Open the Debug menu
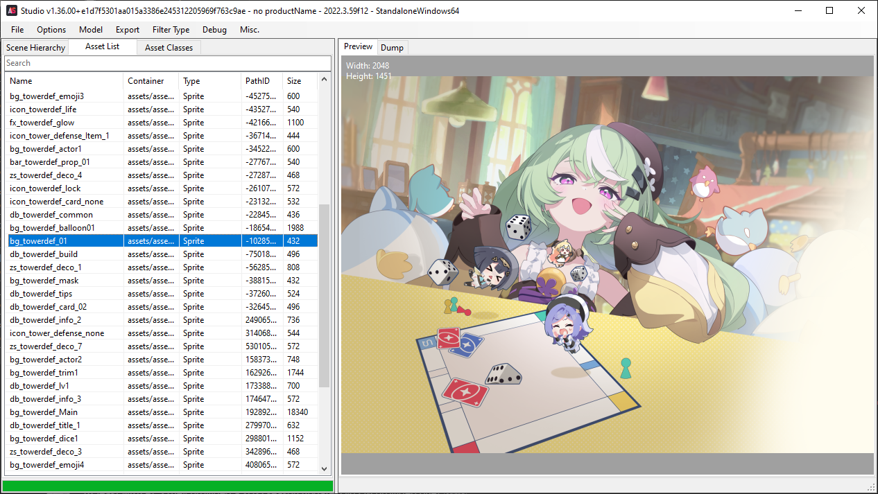878x494 pixels. pos(214,30)
